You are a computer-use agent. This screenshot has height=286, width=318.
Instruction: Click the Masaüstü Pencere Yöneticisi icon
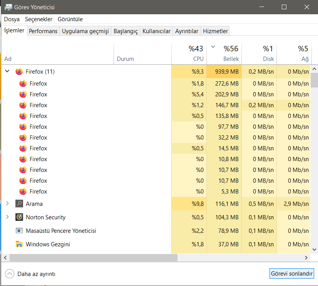[19, 230]
